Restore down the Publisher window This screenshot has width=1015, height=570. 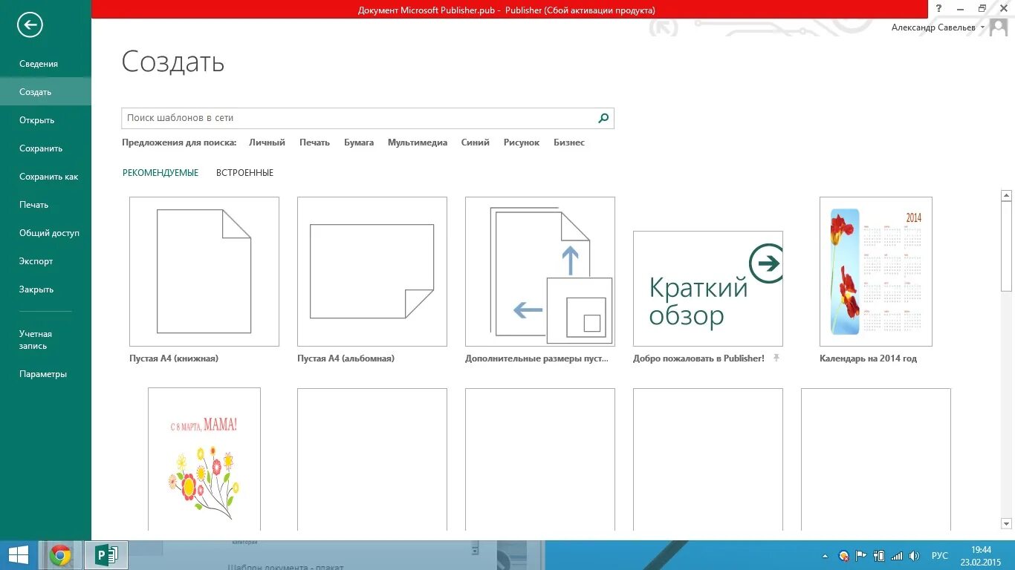[x=982, y=8]
